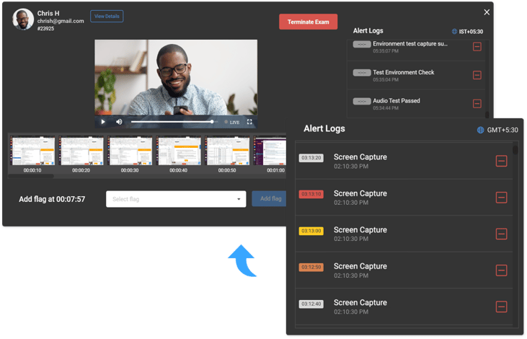
Task: Remove the Audio Test Passed alert
Action: pyautogui.click(x=477, y=104)
